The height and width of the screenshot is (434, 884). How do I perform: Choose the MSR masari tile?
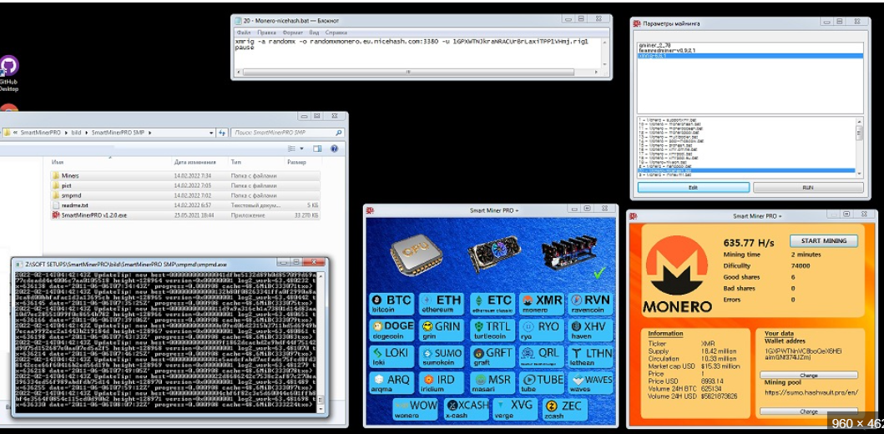[x=491, y=383]
